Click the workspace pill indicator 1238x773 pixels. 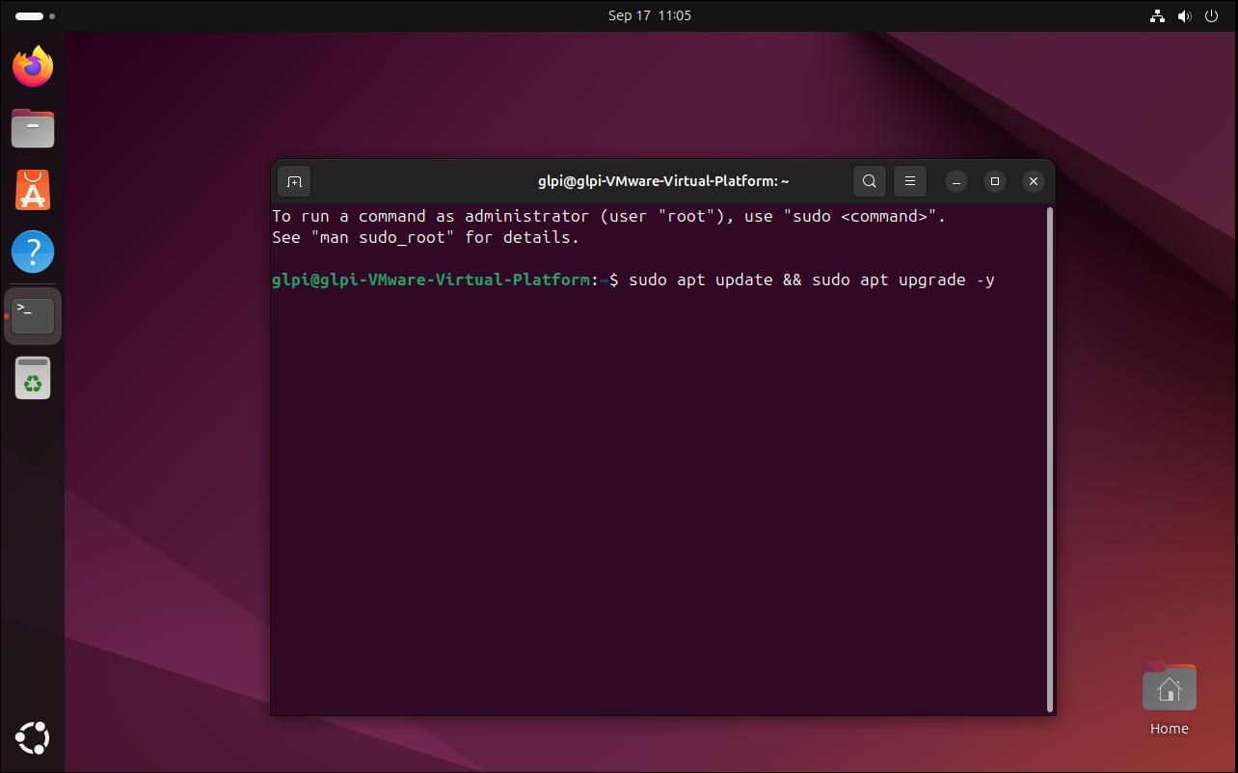click(x=27, y=15)
